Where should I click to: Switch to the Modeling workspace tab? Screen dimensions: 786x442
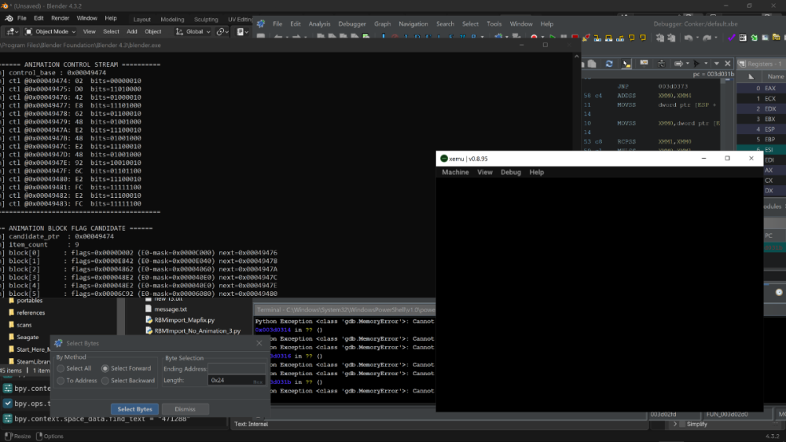coord(172,20)
